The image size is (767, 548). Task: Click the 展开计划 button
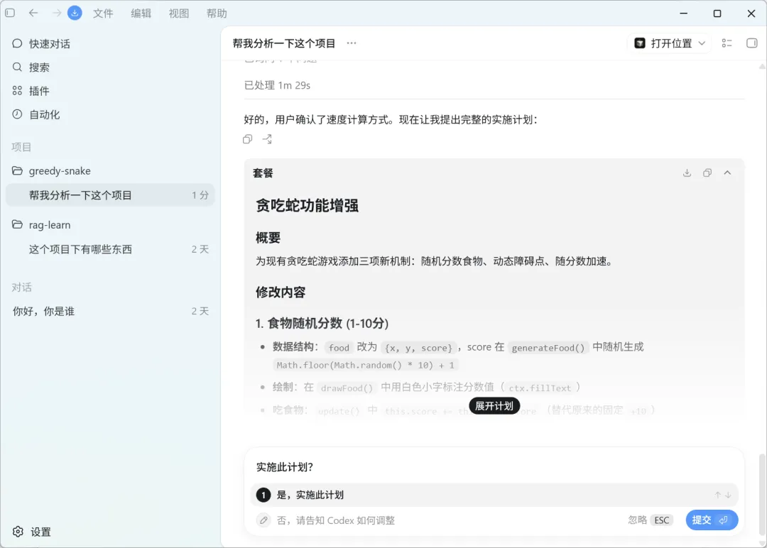click(x=494, y=406)
